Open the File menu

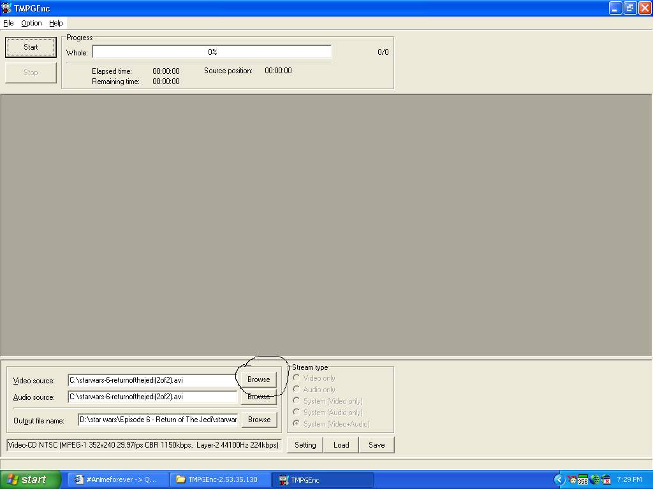pyautogui.click(x=8, y=23)
